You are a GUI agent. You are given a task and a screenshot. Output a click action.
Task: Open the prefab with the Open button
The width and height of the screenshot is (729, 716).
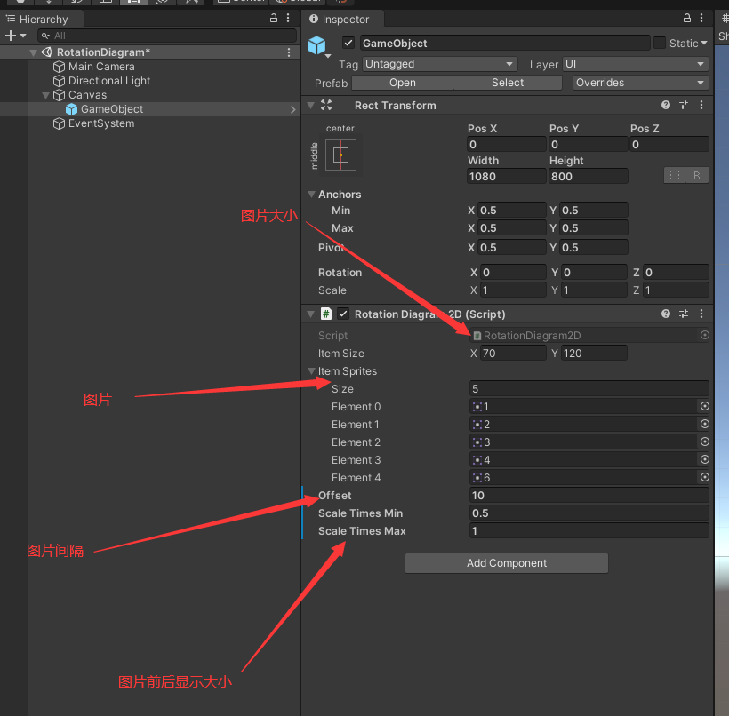click(x=402, y=82)
